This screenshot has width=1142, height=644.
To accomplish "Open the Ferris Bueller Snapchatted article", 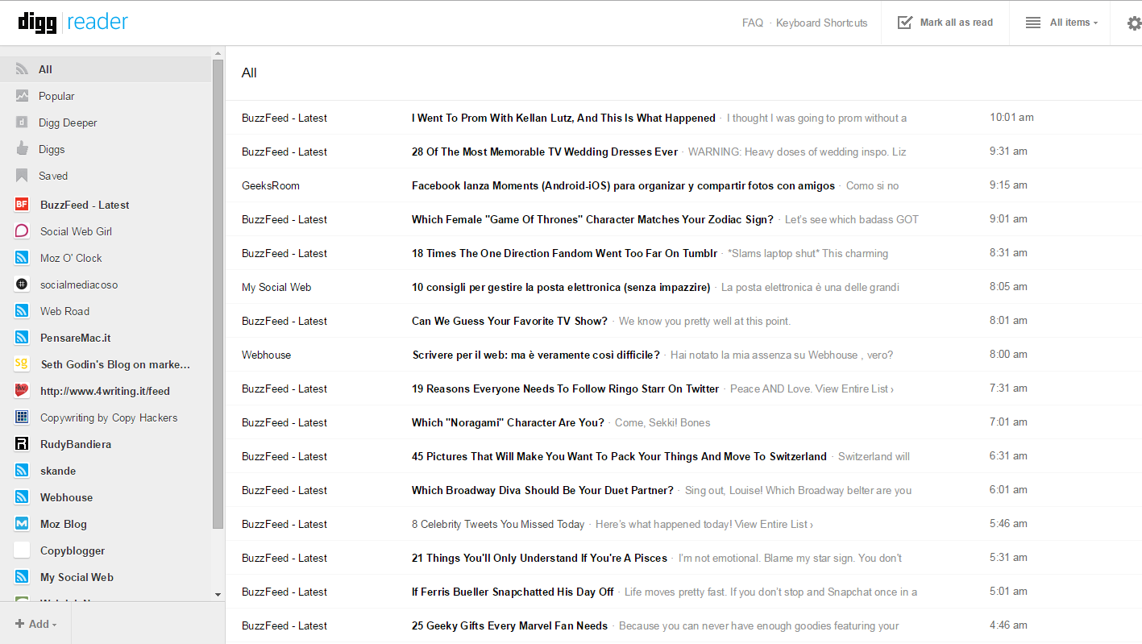I will (513, 592).
